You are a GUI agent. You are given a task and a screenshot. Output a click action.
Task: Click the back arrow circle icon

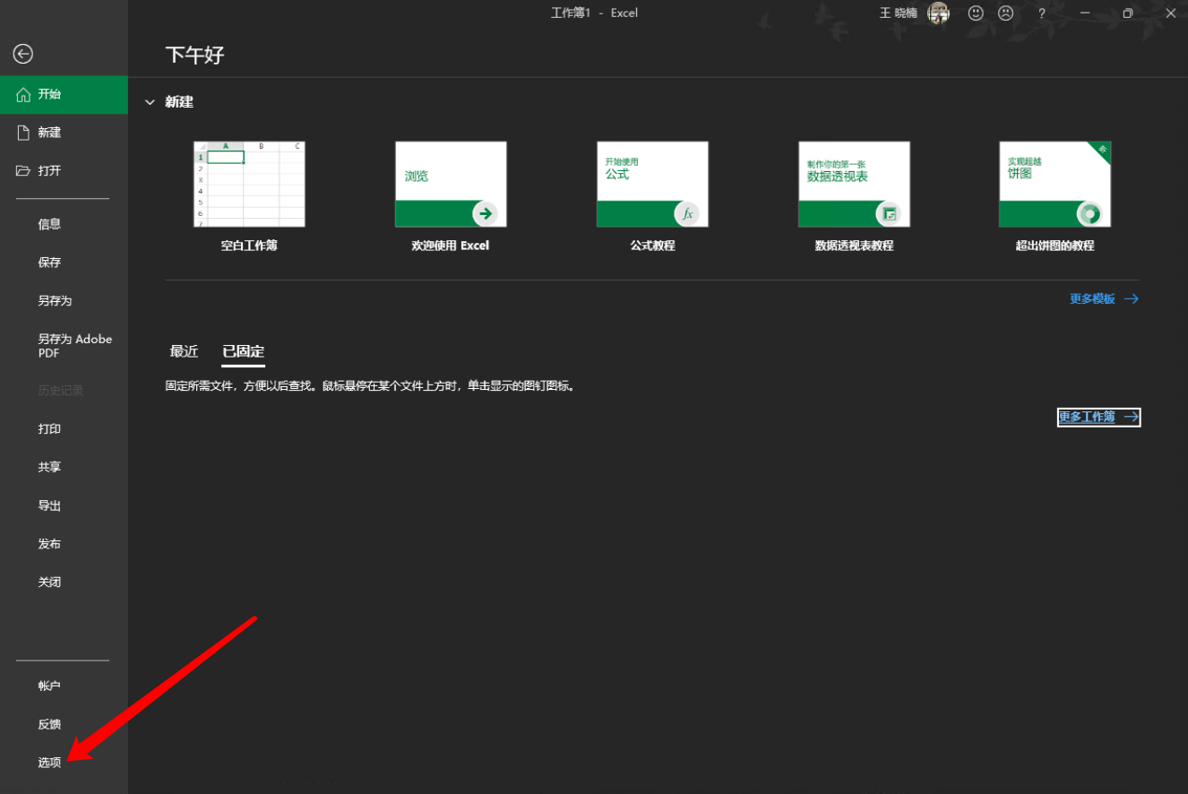[23, 55]
